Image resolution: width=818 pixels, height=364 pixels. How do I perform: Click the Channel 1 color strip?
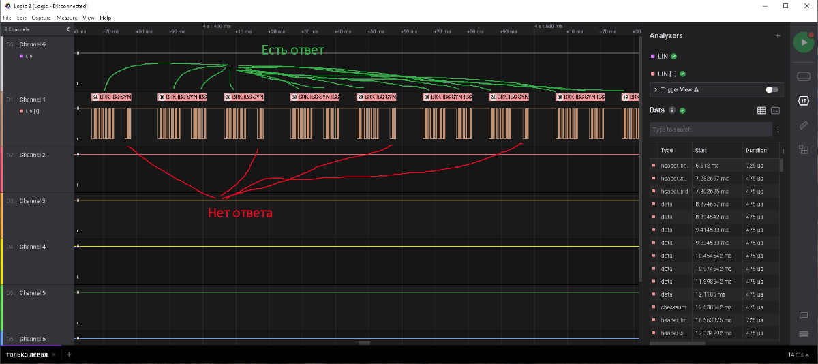(2, 119)
